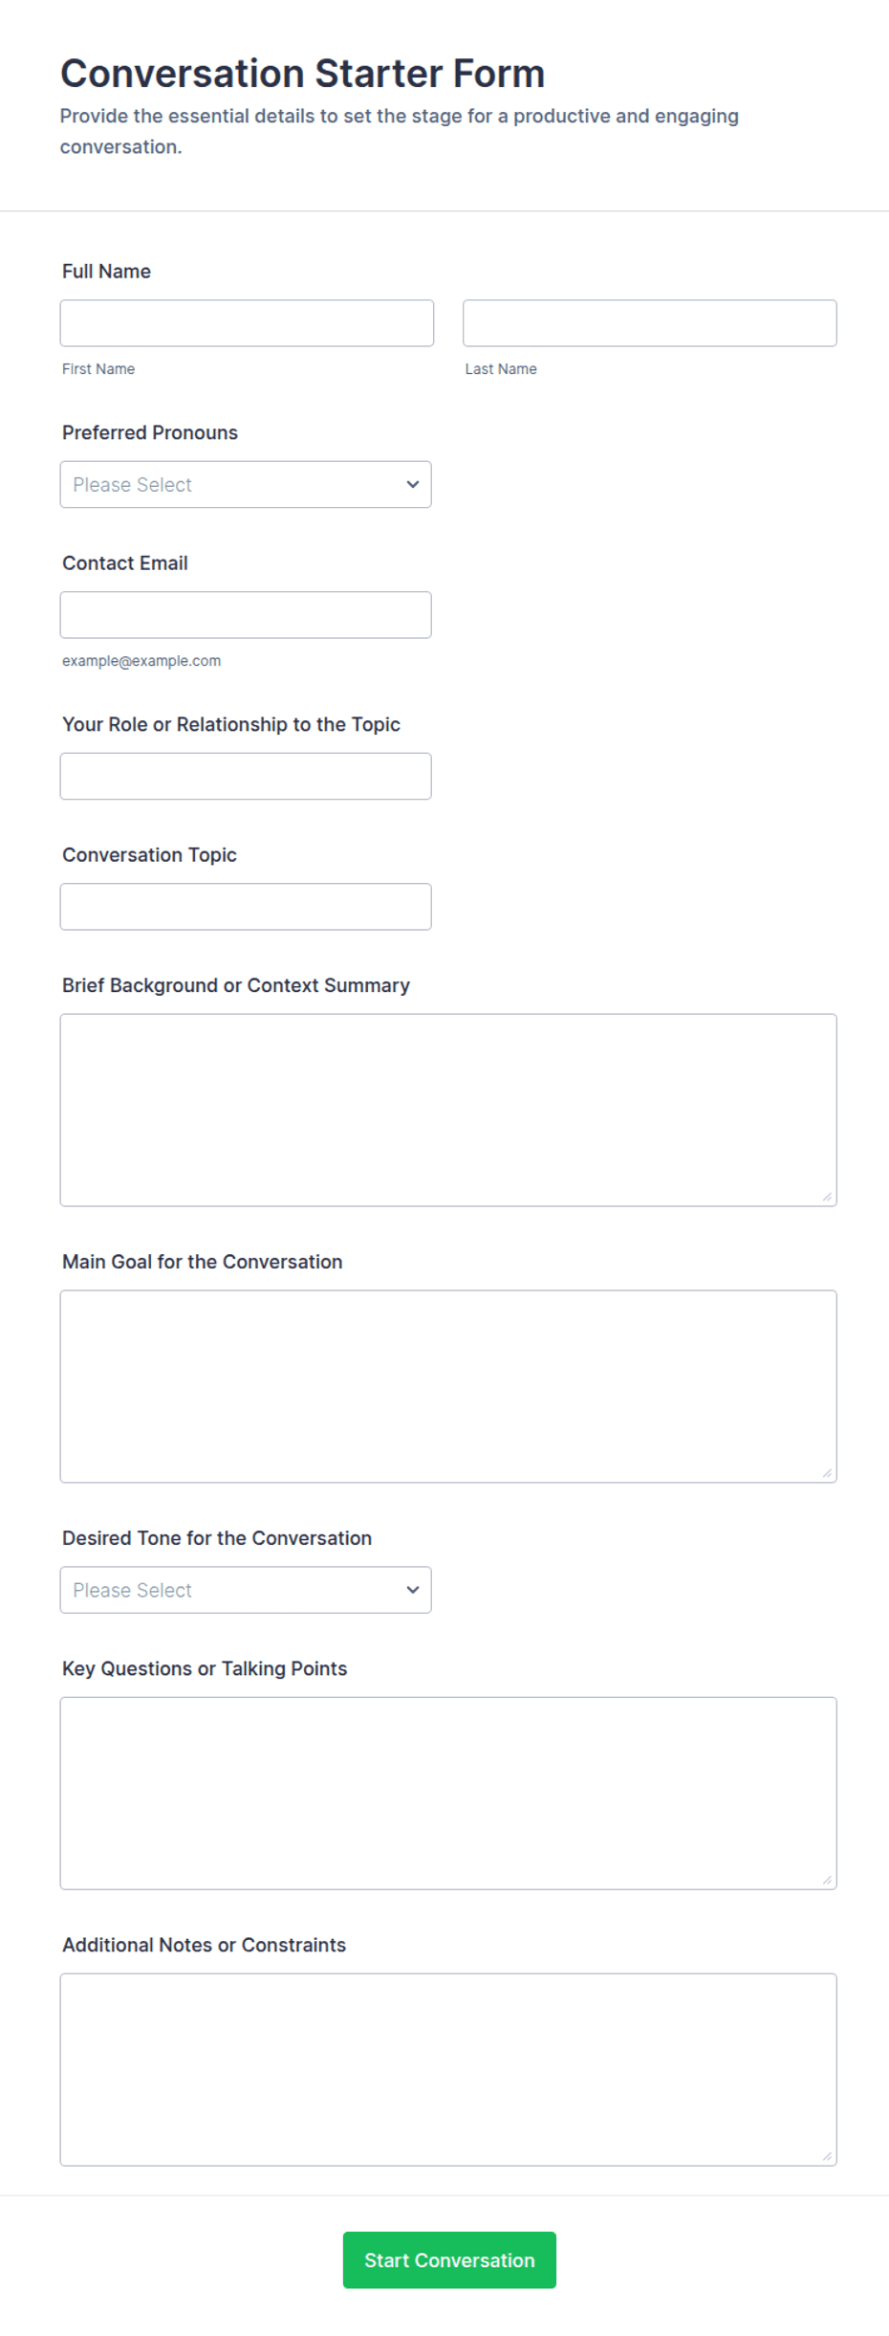Submit with the Start Conversation button
889x2336 pixels.
(449, 2260)
